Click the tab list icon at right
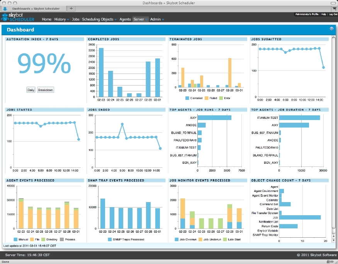Image resolution: width=338 pixels, height=264 pixels. (x=334, y=9)
